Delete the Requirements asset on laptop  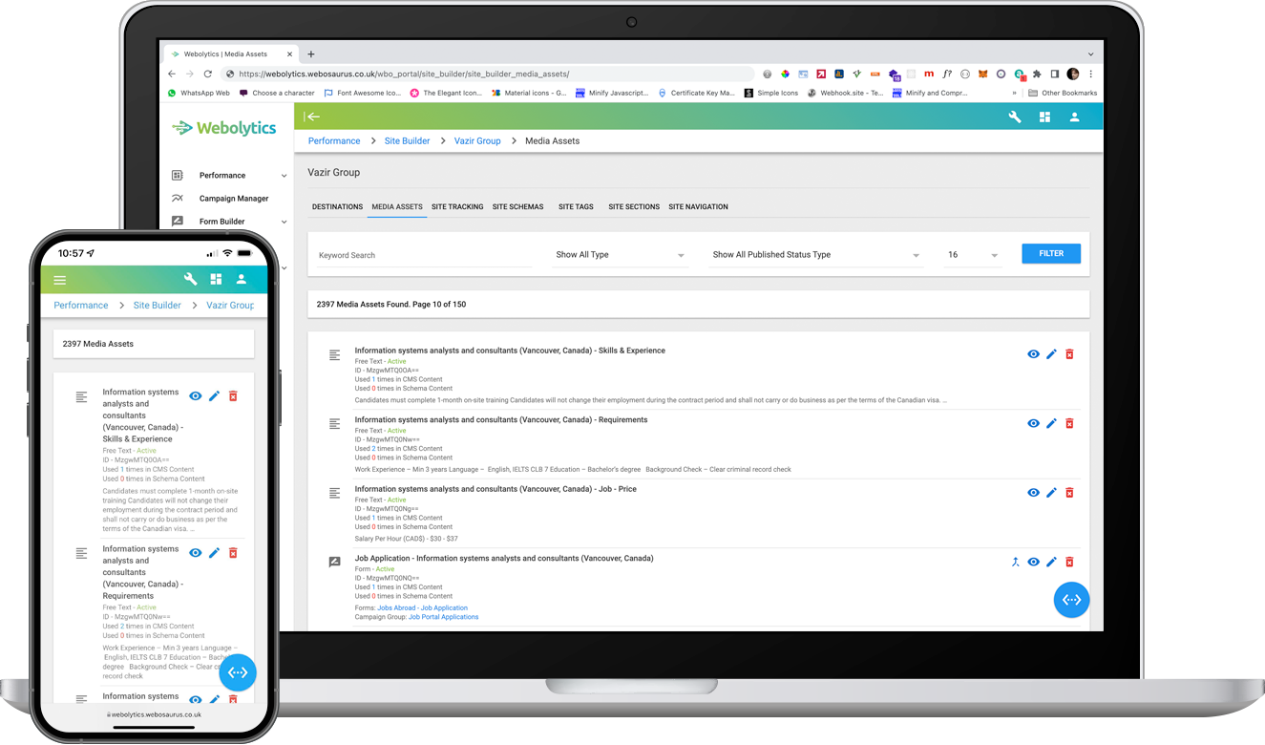coord(1069,423)
